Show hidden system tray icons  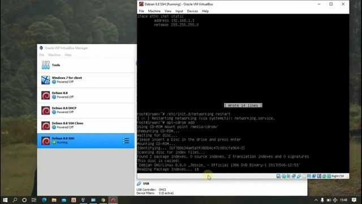point(316,200)
